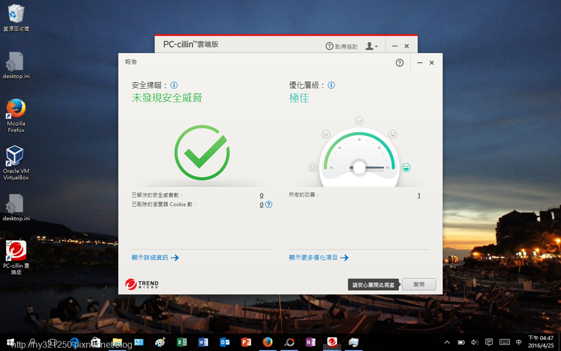Open user account dropdown in the PC-cillin window
This screenshot has height=351, width=561.
coord(371,46)
